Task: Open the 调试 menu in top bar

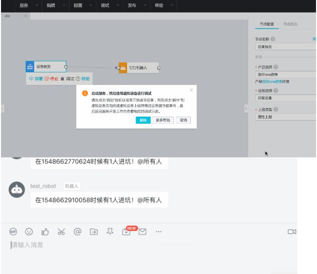Action: [105, 6]
